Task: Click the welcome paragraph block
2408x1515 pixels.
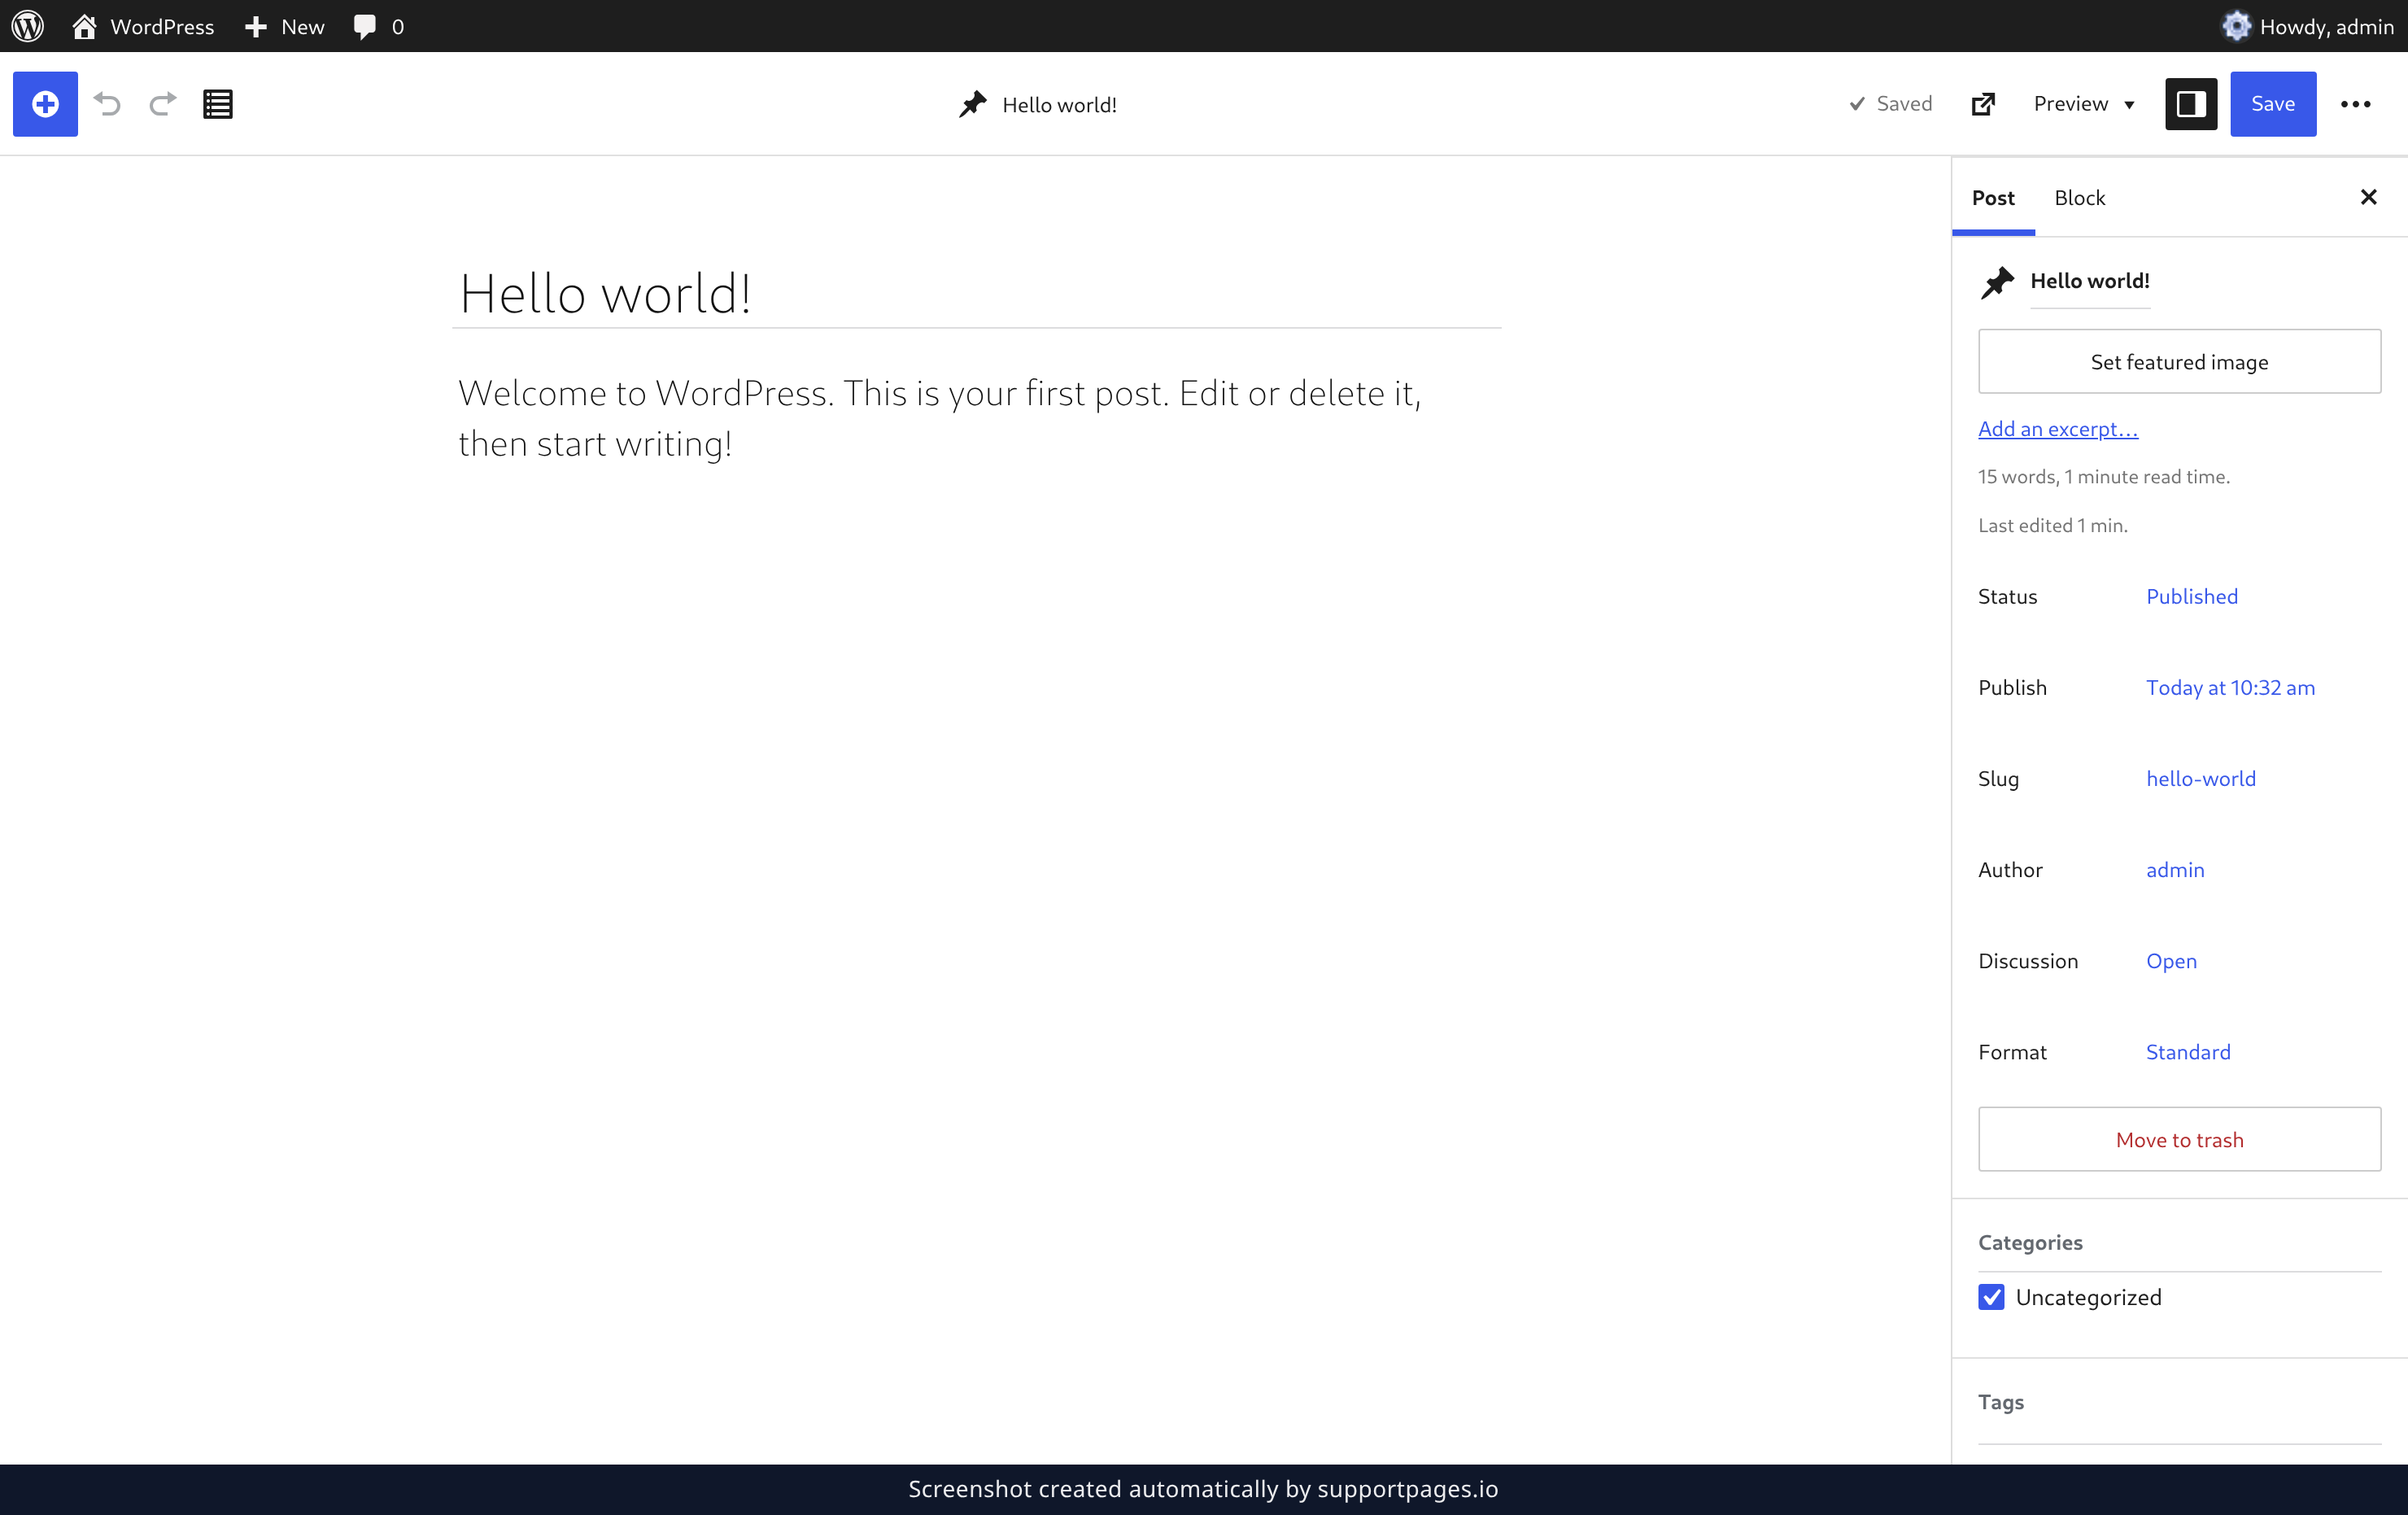Action: pos(977,418)
